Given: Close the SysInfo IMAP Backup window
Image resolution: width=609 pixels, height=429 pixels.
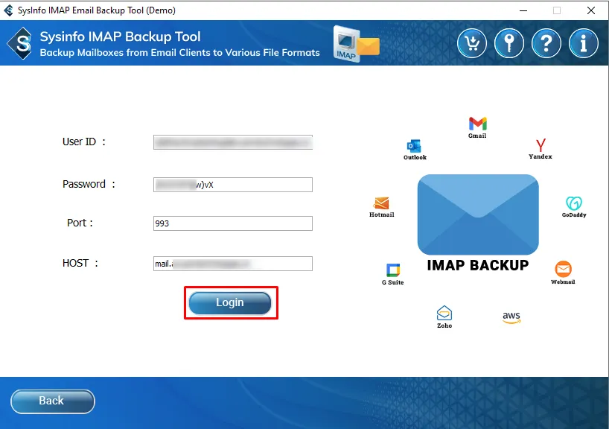Looking at the screenshot, I should (590, 10).
